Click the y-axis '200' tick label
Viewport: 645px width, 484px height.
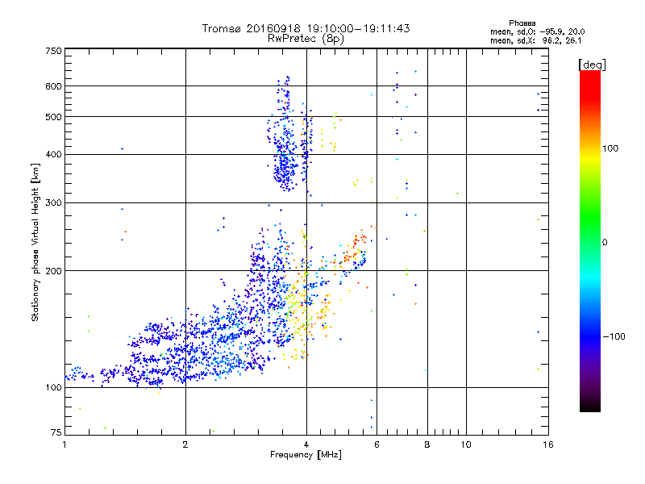(x=53, y=271)
